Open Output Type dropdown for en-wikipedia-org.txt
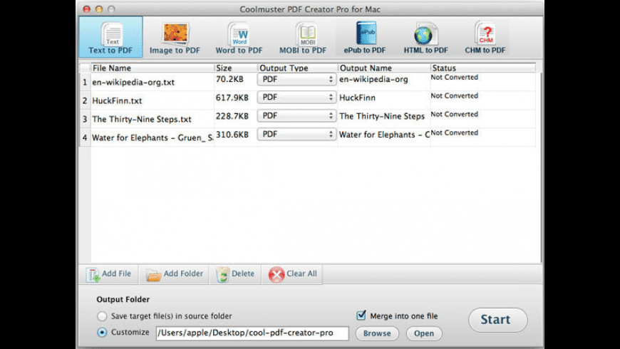The image size is (620, 349). pos(296,79)
